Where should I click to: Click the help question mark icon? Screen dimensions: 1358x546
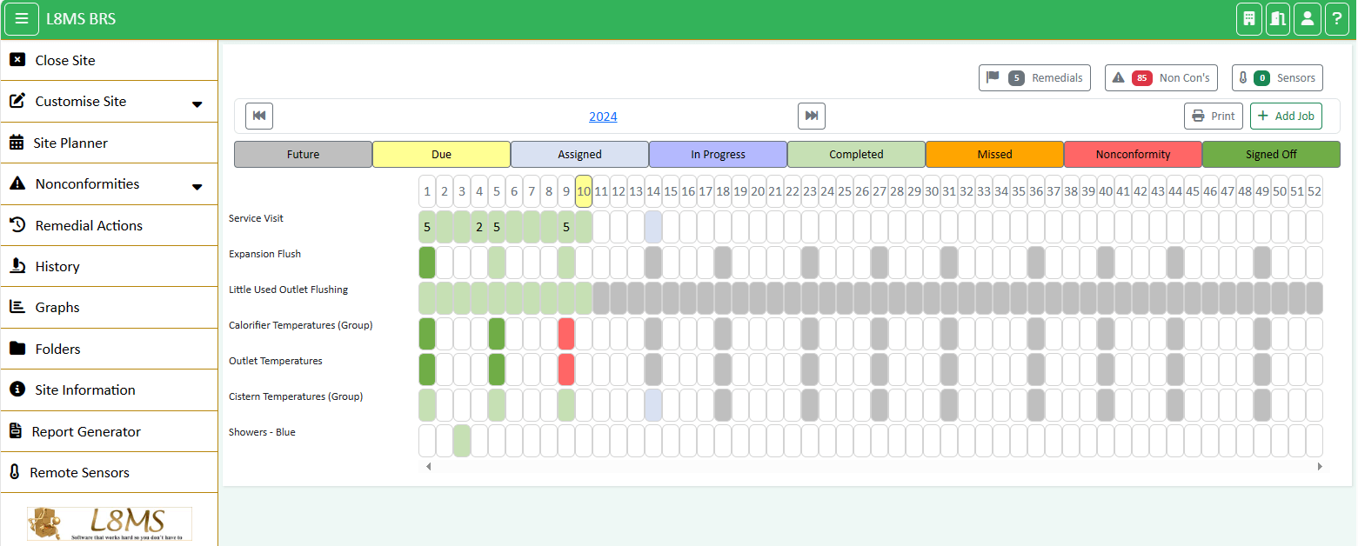1336,19
